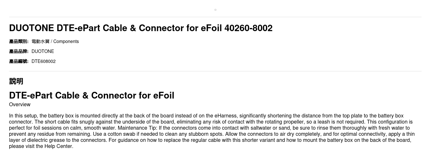Click the divider line above 說明
This screenshot has width=428, height=164.
coord(215,71)
